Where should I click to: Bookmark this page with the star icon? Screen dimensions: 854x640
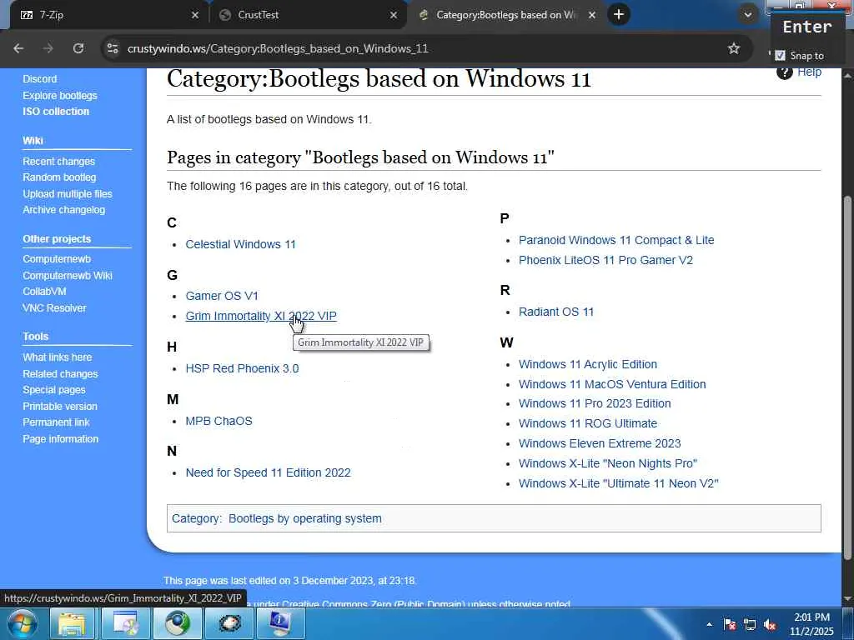point(734,48)
